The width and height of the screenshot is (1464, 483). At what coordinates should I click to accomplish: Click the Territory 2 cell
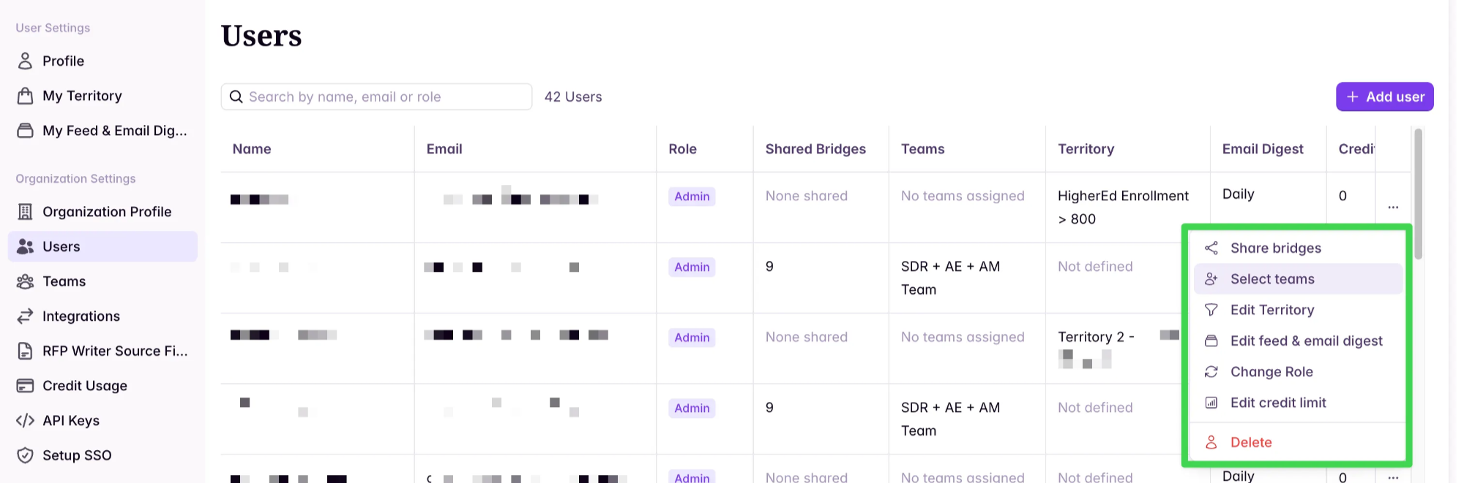1118,348
